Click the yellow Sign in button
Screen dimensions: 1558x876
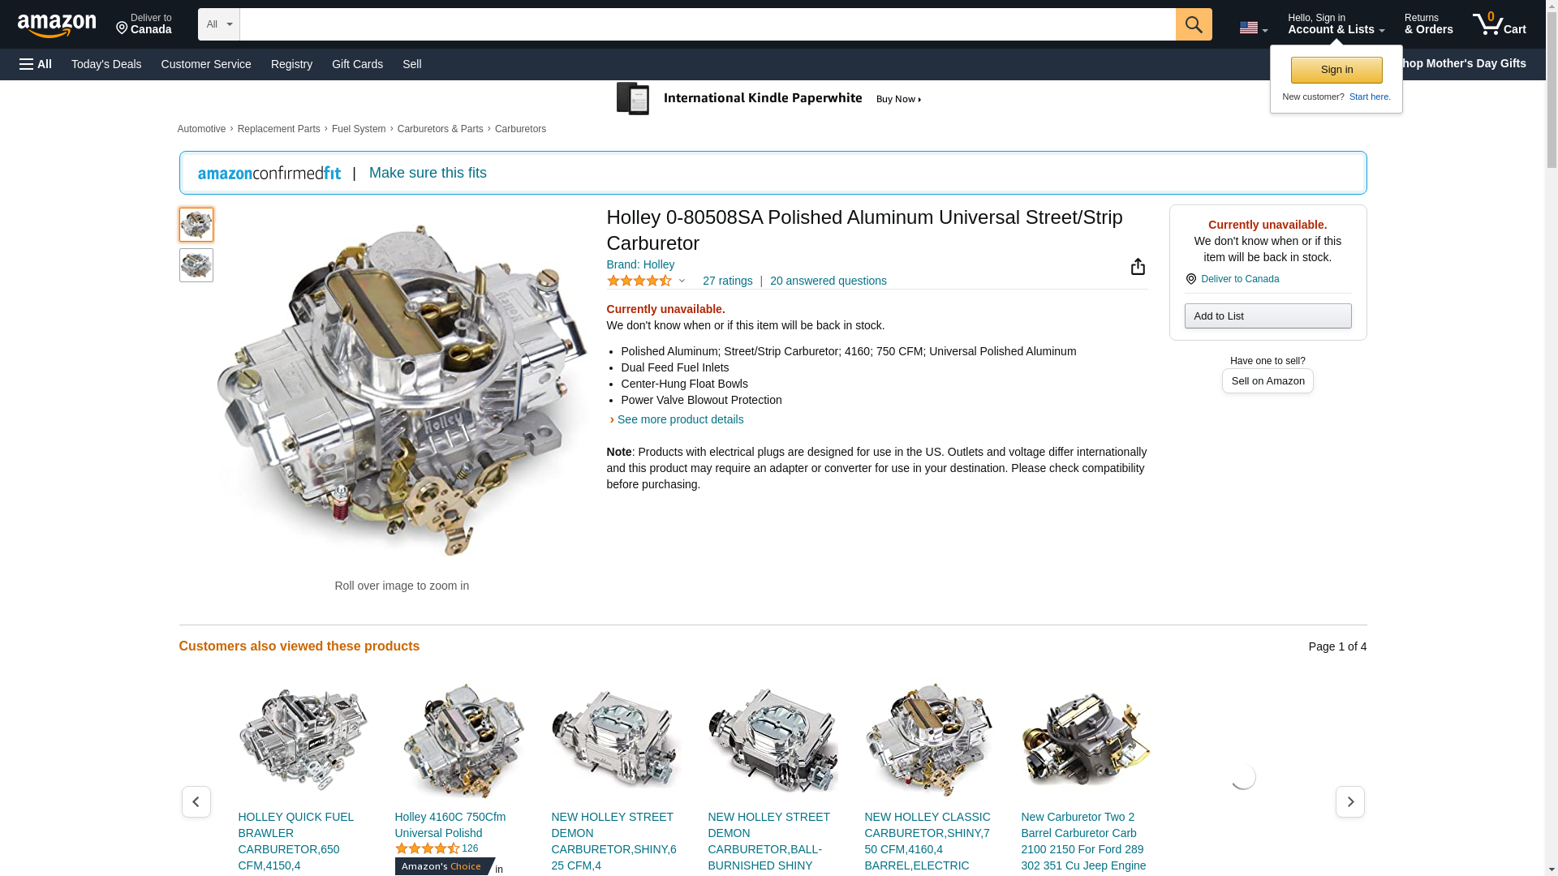[1336, 70]
